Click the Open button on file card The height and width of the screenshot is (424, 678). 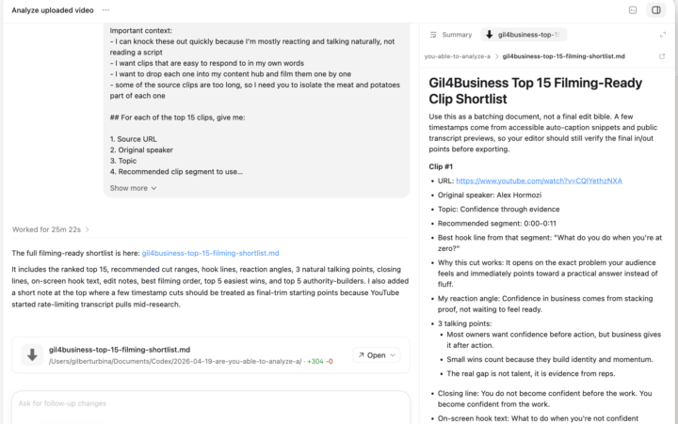(x=372, y=355)
